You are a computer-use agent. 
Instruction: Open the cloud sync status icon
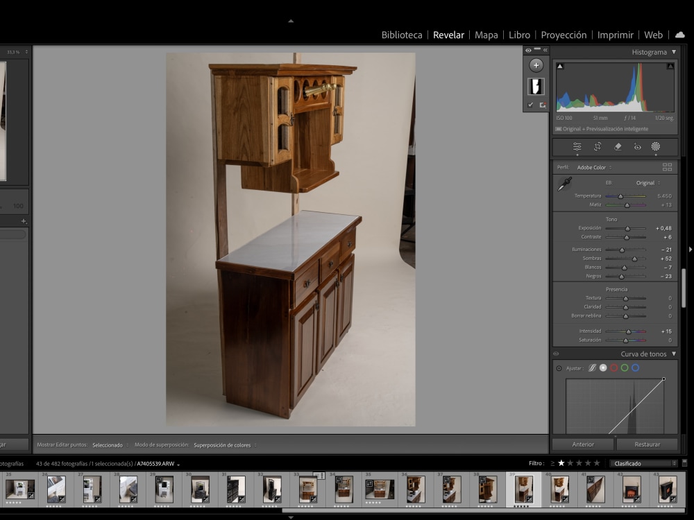point(680,35)
